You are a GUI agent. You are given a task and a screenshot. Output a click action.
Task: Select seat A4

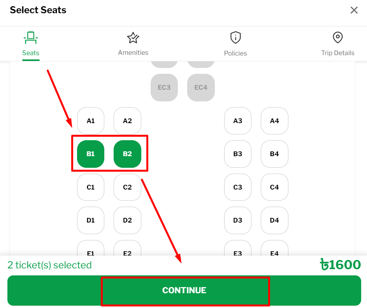pyautogui.click(x=274, y=121)
